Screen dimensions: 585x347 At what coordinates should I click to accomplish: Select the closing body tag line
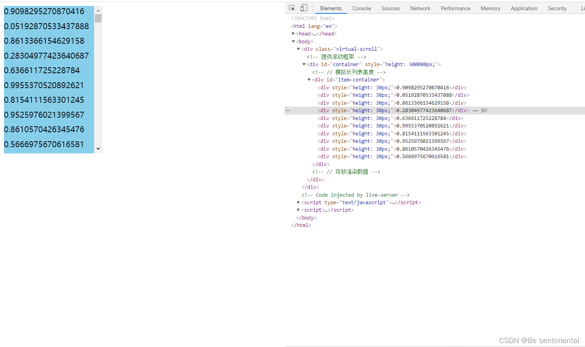tap(306, 218)
